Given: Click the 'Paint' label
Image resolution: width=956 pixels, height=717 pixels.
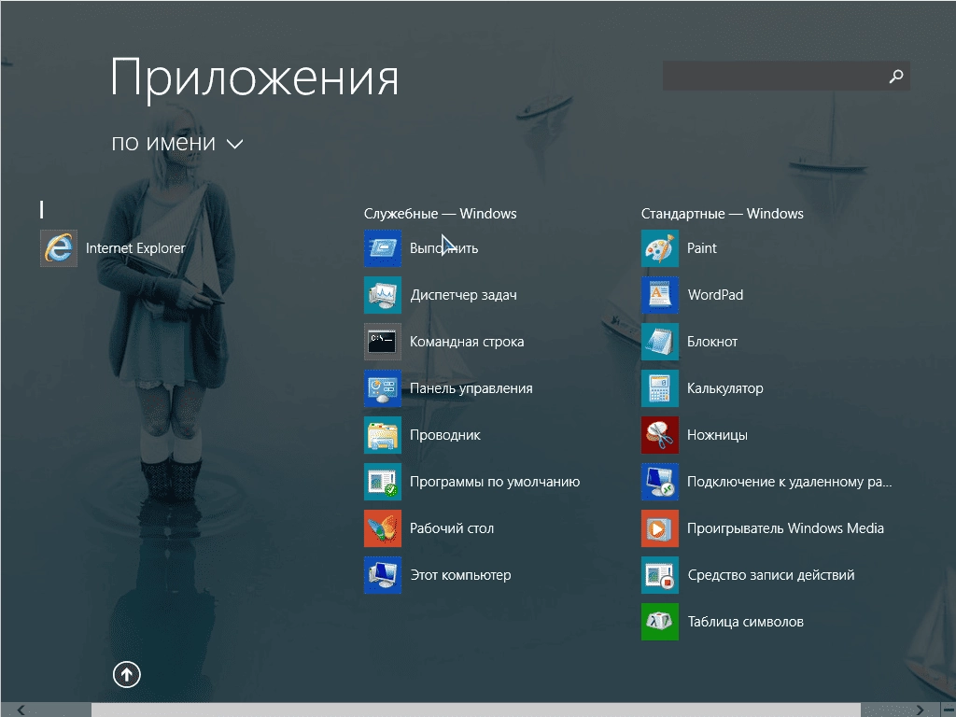Looking at the screenshot, I should pos(702,248).
